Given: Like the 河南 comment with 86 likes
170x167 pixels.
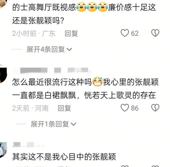Looking at the screenshot, I should [x=125, y=108].
